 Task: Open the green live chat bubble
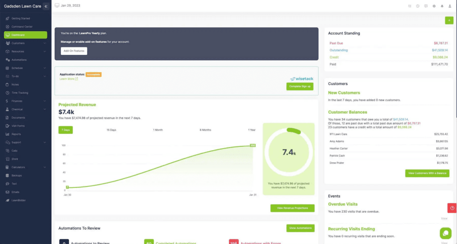pos(445,233)
